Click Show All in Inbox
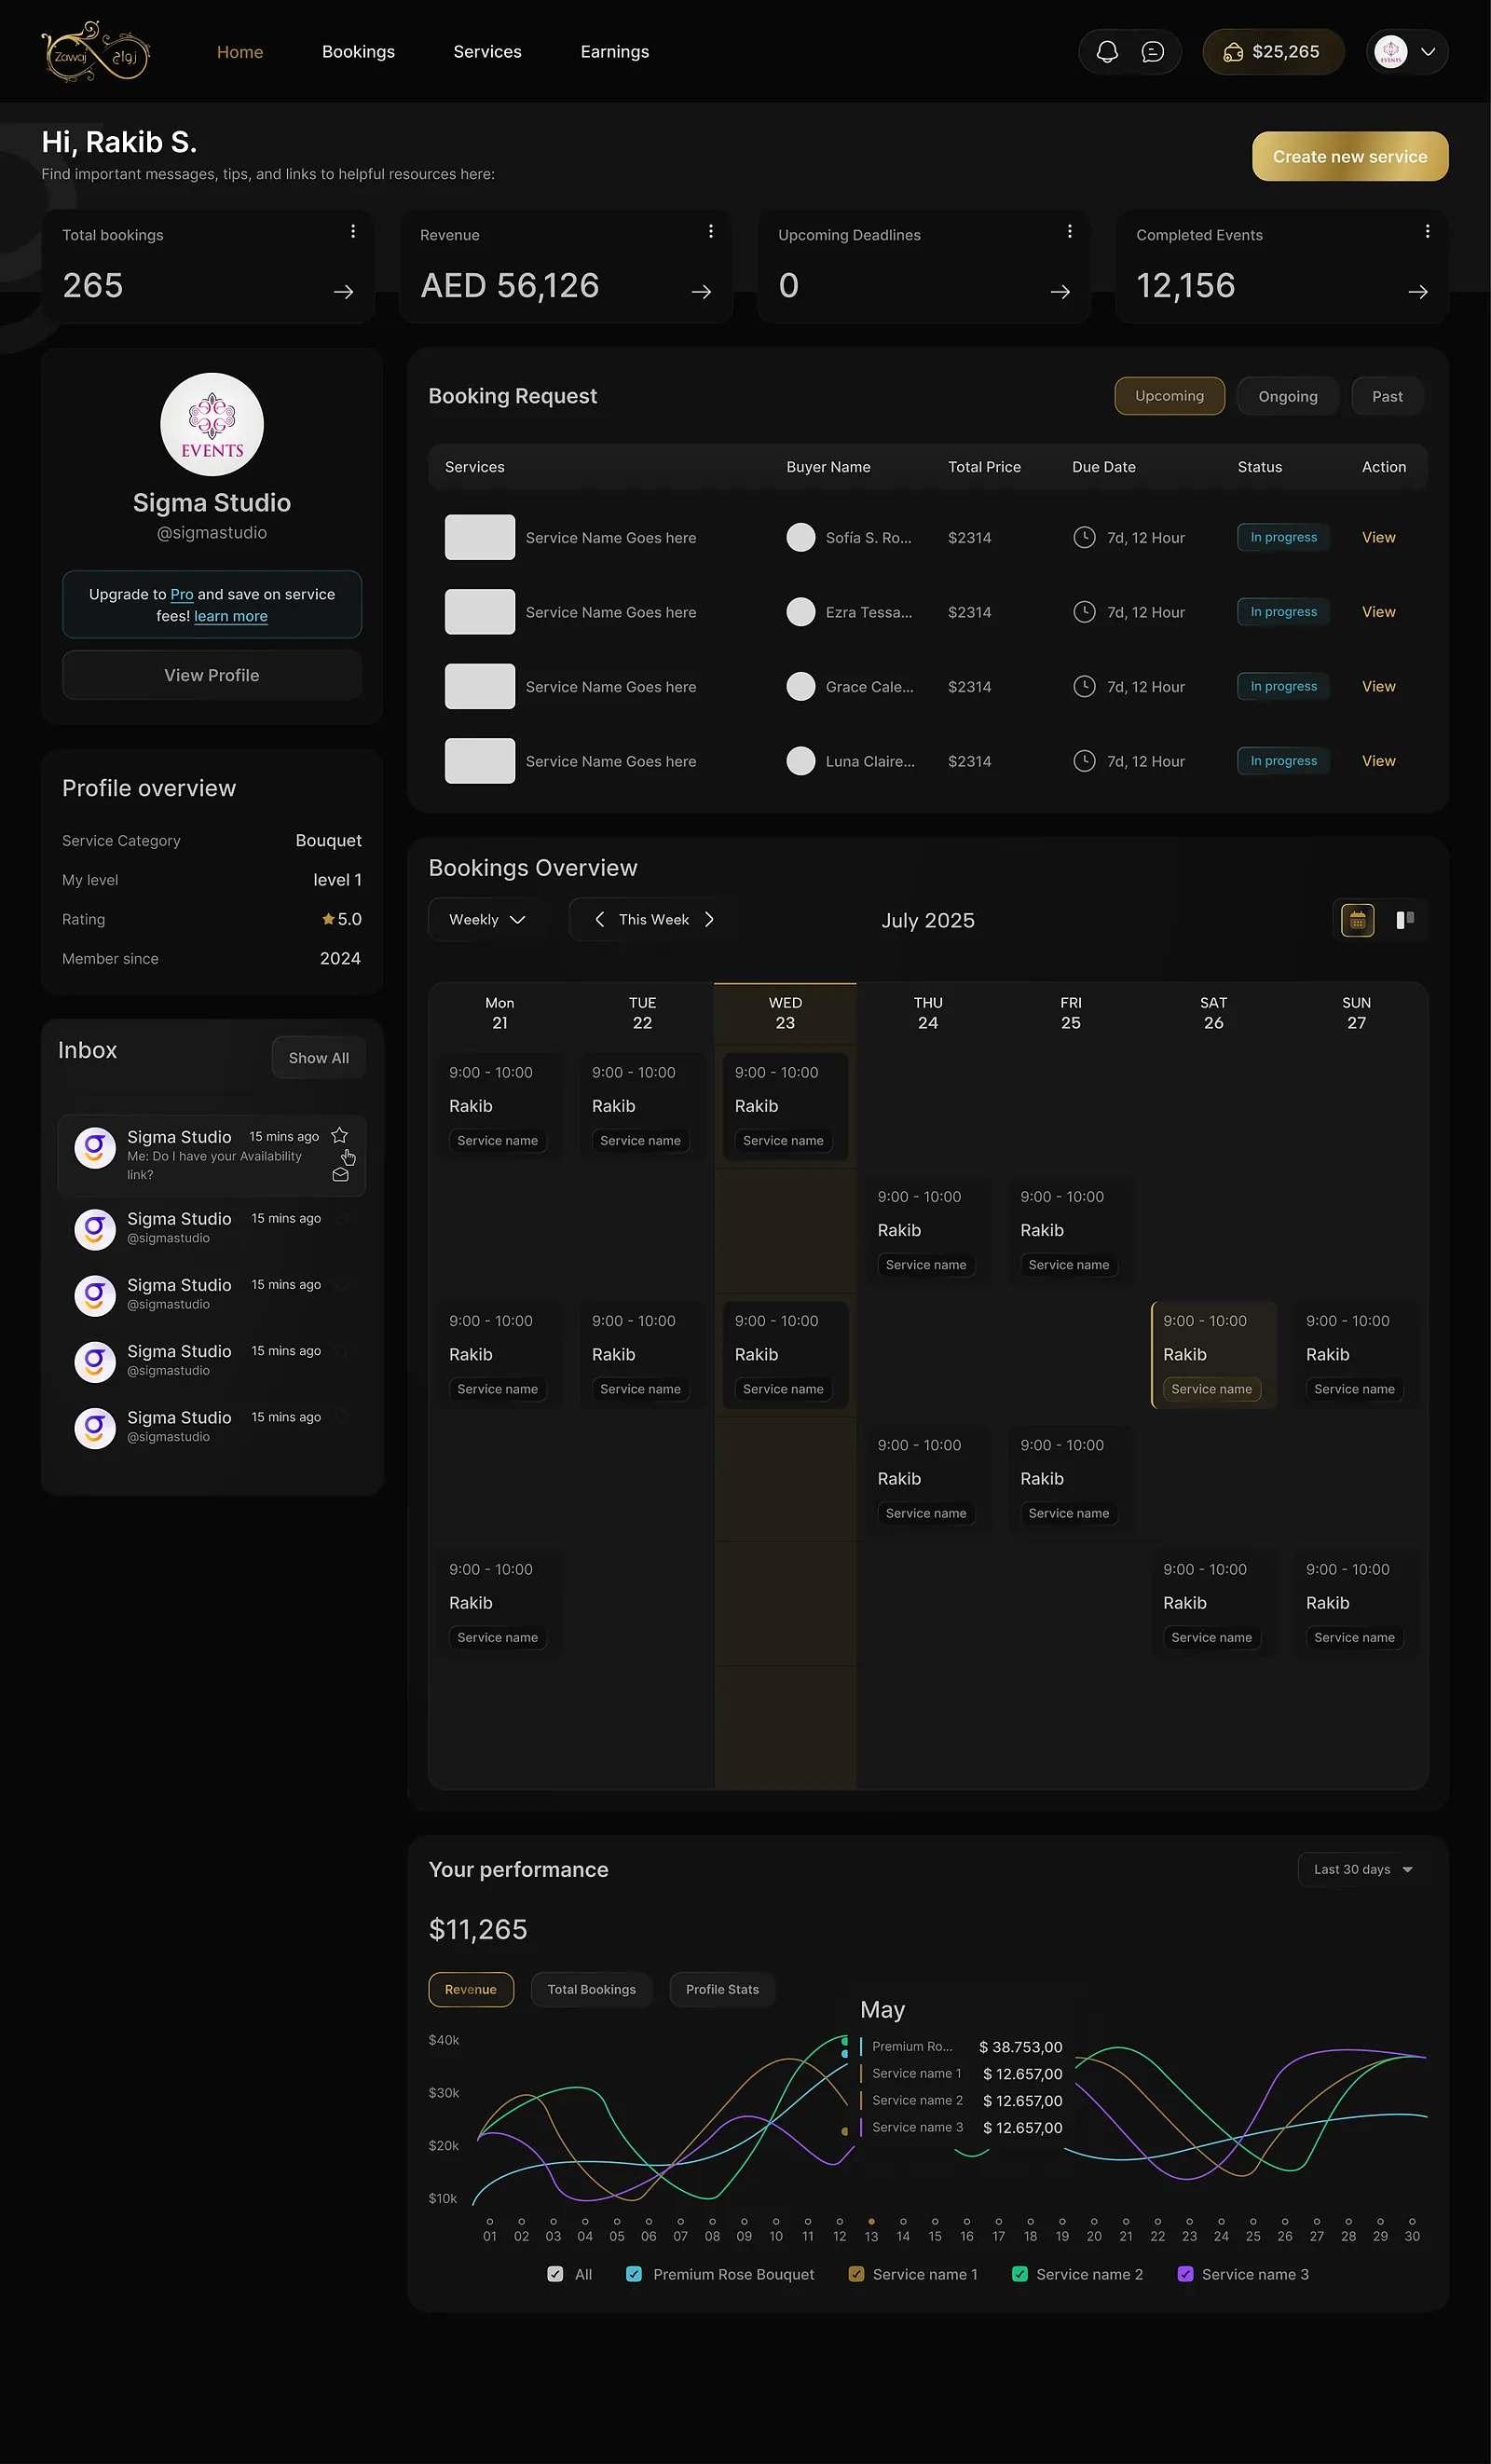Viewport: 1491px width, 2464px height. pyautogui.click(x=319, y=1058)
